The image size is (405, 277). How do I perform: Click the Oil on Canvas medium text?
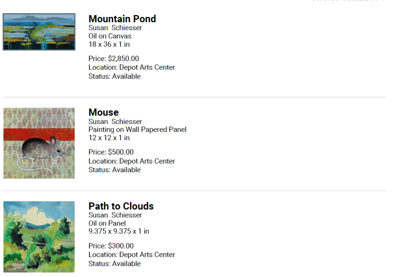pyautogui.click(x=110, y=36)
